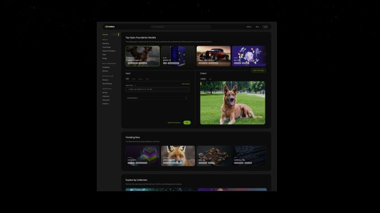
Task: Open the red hot rod car model card
Action: [x=213, y=56]
